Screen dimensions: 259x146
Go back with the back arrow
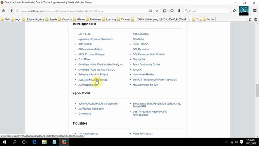click(11, 11)
